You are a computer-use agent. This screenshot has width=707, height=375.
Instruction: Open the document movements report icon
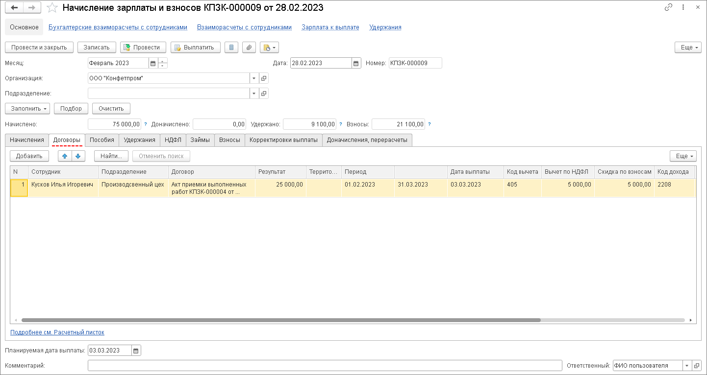[x=232, y=47]
